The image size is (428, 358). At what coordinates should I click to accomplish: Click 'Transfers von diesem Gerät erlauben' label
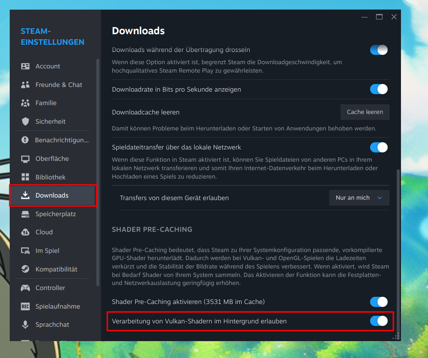point(174,198)
